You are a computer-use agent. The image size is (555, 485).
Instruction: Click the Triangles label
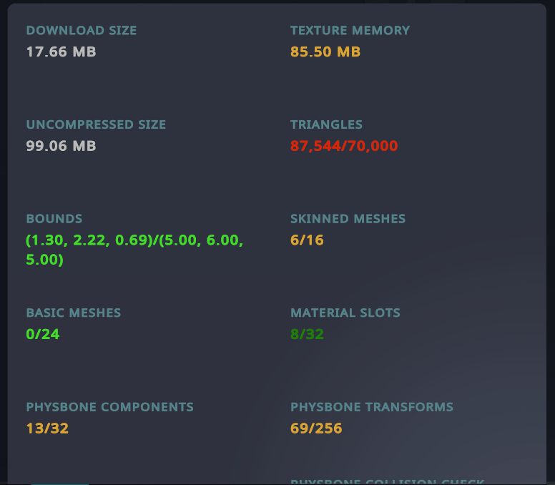pos(326,124)
